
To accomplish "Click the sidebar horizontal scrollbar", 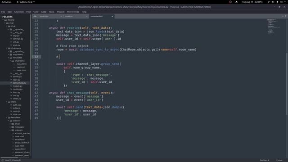I will [9, 157].
